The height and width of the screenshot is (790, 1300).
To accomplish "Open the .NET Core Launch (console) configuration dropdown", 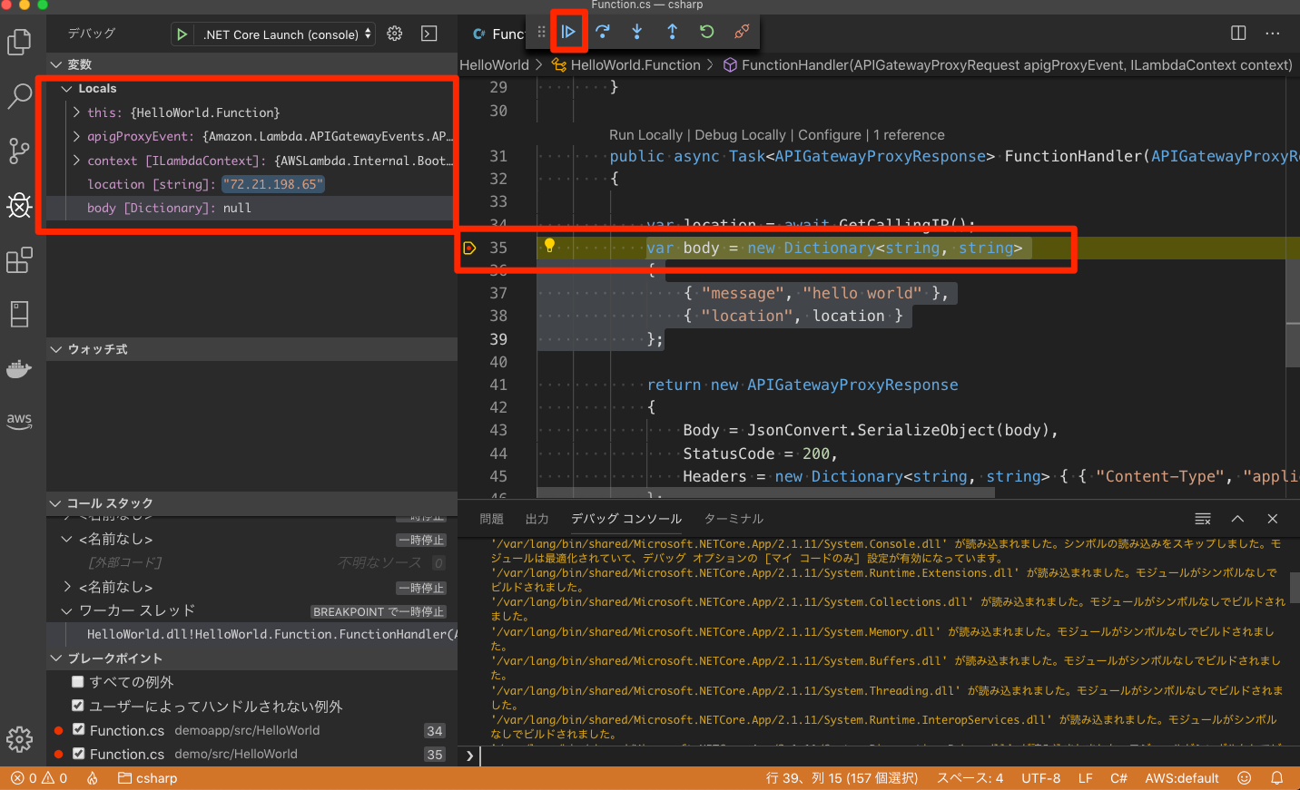I will 285,34.
